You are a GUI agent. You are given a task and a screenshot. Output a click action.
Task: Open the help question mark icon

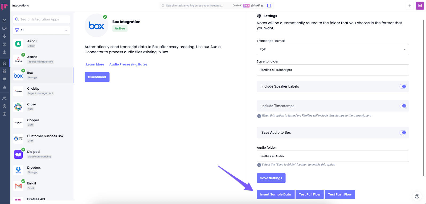pyautogui.click(x=417, y=196)
